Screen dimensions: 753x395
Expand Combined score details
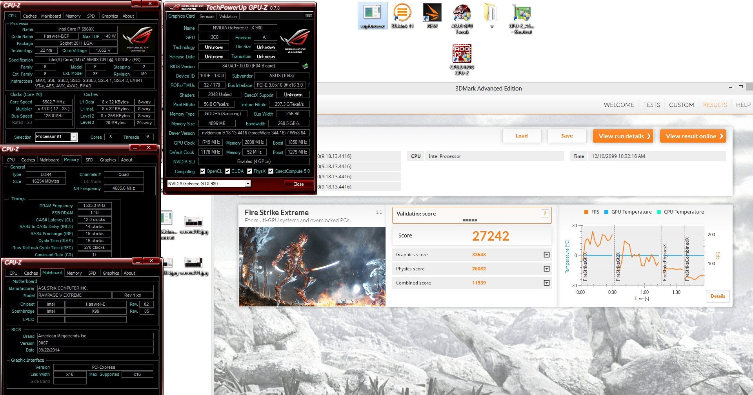[547, 283]
